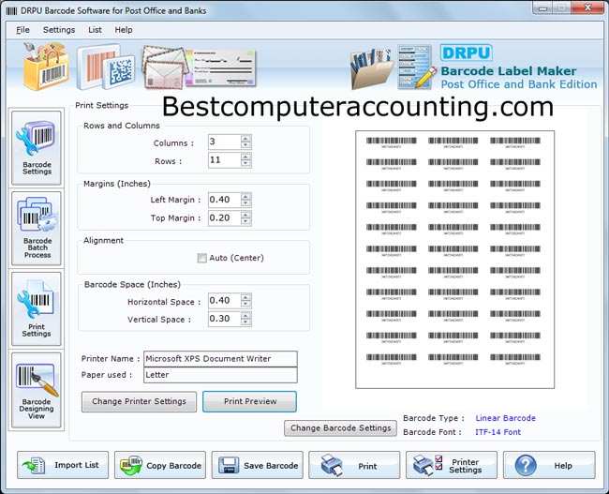The height and width of the screenshot is (494, 609).
Task: Decrease Horizontal Space using down arrow
Action: click(245, 304)
